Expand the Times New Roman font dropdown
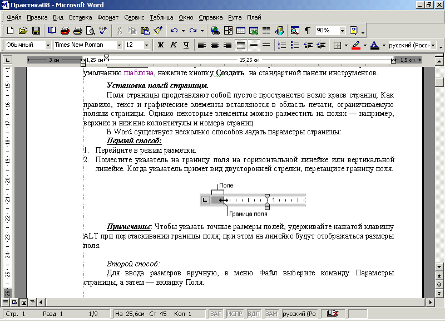 [x=119, y=45]
